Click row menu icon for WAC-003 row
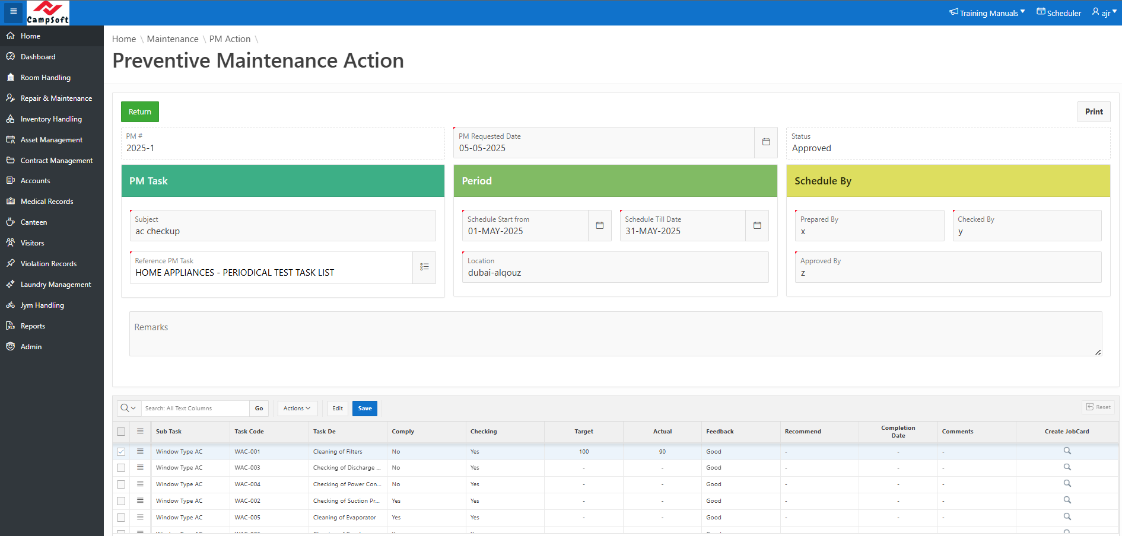The image size is (1122, 536). pos(140,468)
